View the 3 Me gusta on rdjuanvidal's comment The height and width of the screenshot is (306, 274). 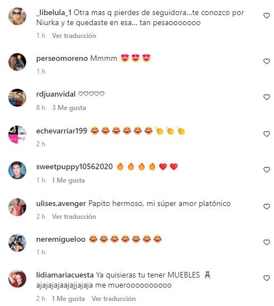(x=69, y=108)
